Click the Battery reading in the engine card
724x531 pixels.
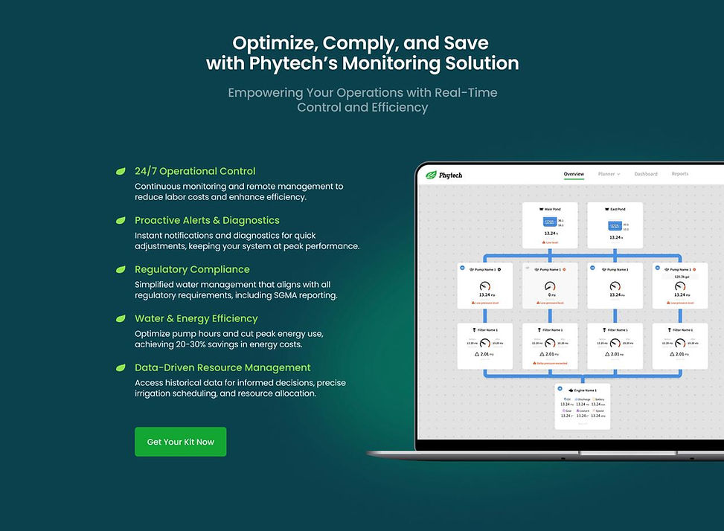tap(598, 402)
